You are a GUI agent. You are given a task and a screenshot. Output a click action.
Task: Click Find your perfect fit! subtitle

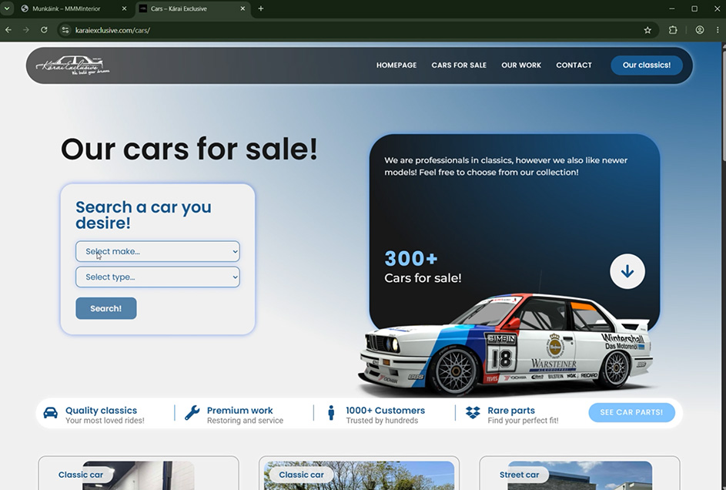click(523, 421)
